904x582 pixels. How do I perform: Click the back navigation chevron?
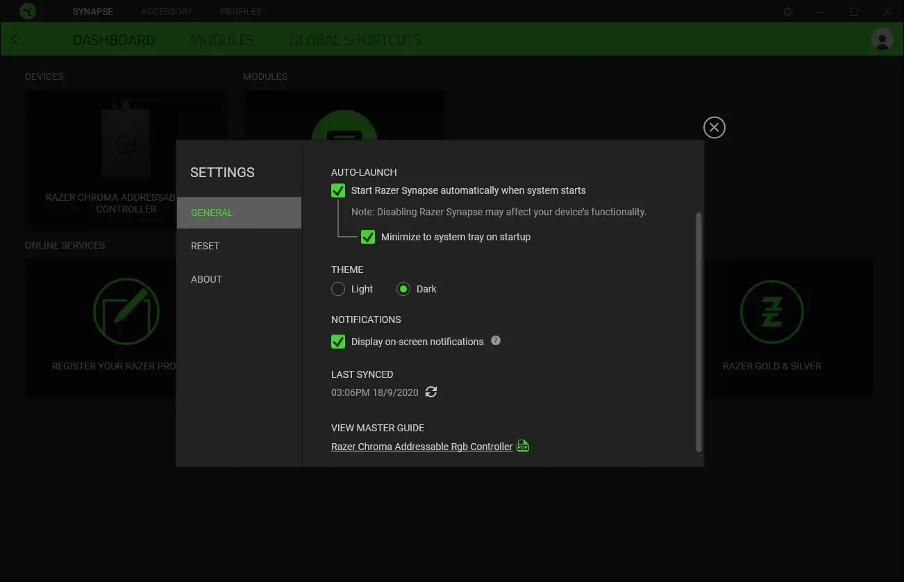(14, 39)
